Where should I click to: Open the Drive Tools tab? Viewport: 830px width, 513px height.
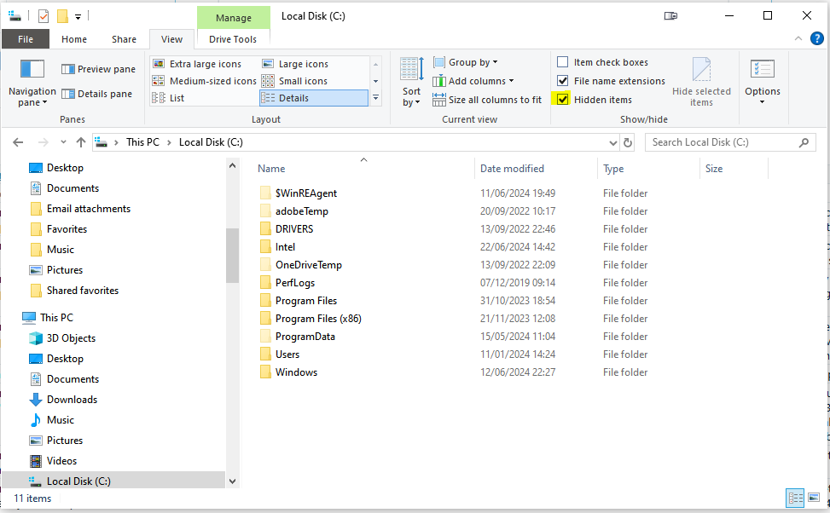[x=233, y=38]
